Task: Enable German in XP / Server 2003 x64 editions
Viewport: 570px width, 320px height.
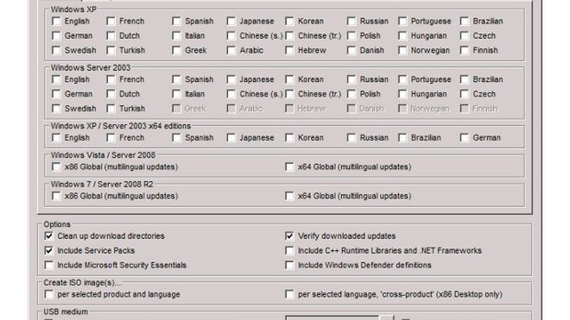Action: tap(465, 138)
